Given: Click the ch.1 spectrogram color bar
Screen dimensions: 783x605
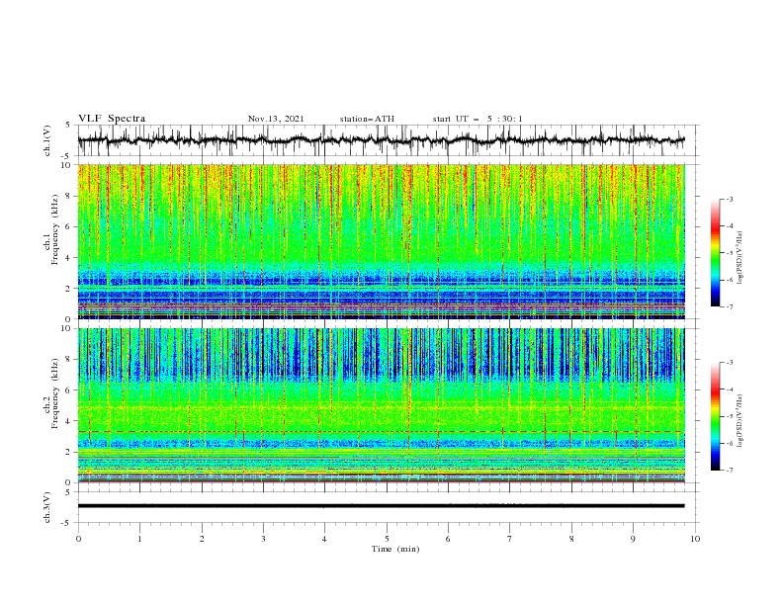Looking at the screenshot, I should click(x=715, y=253).
